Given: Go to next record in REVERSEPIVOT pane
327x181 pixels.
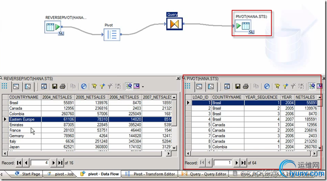Looking at the screenshot, I should pyautogui.click(x=53, y=162).
